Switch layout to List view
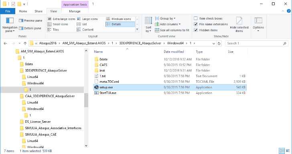Screen dimensions: 292x154 point(82,24)
